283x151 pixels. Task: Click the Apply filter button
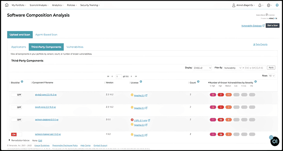[x=271, y=67]
